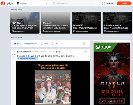Click the 28.4k vote count
The image size is (133, 105).
[x=14, y=55]
